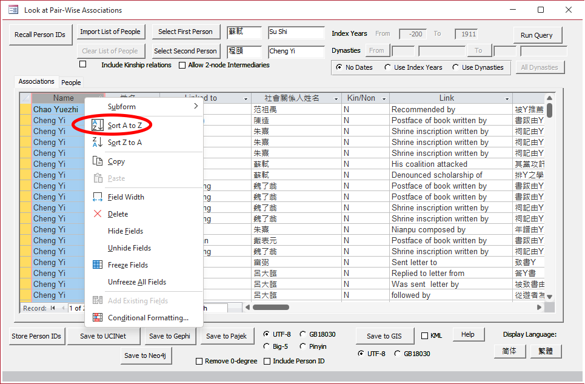Click the Freeze Fields icon
This screenshot has height=384, width=585.
coord(97,265)
